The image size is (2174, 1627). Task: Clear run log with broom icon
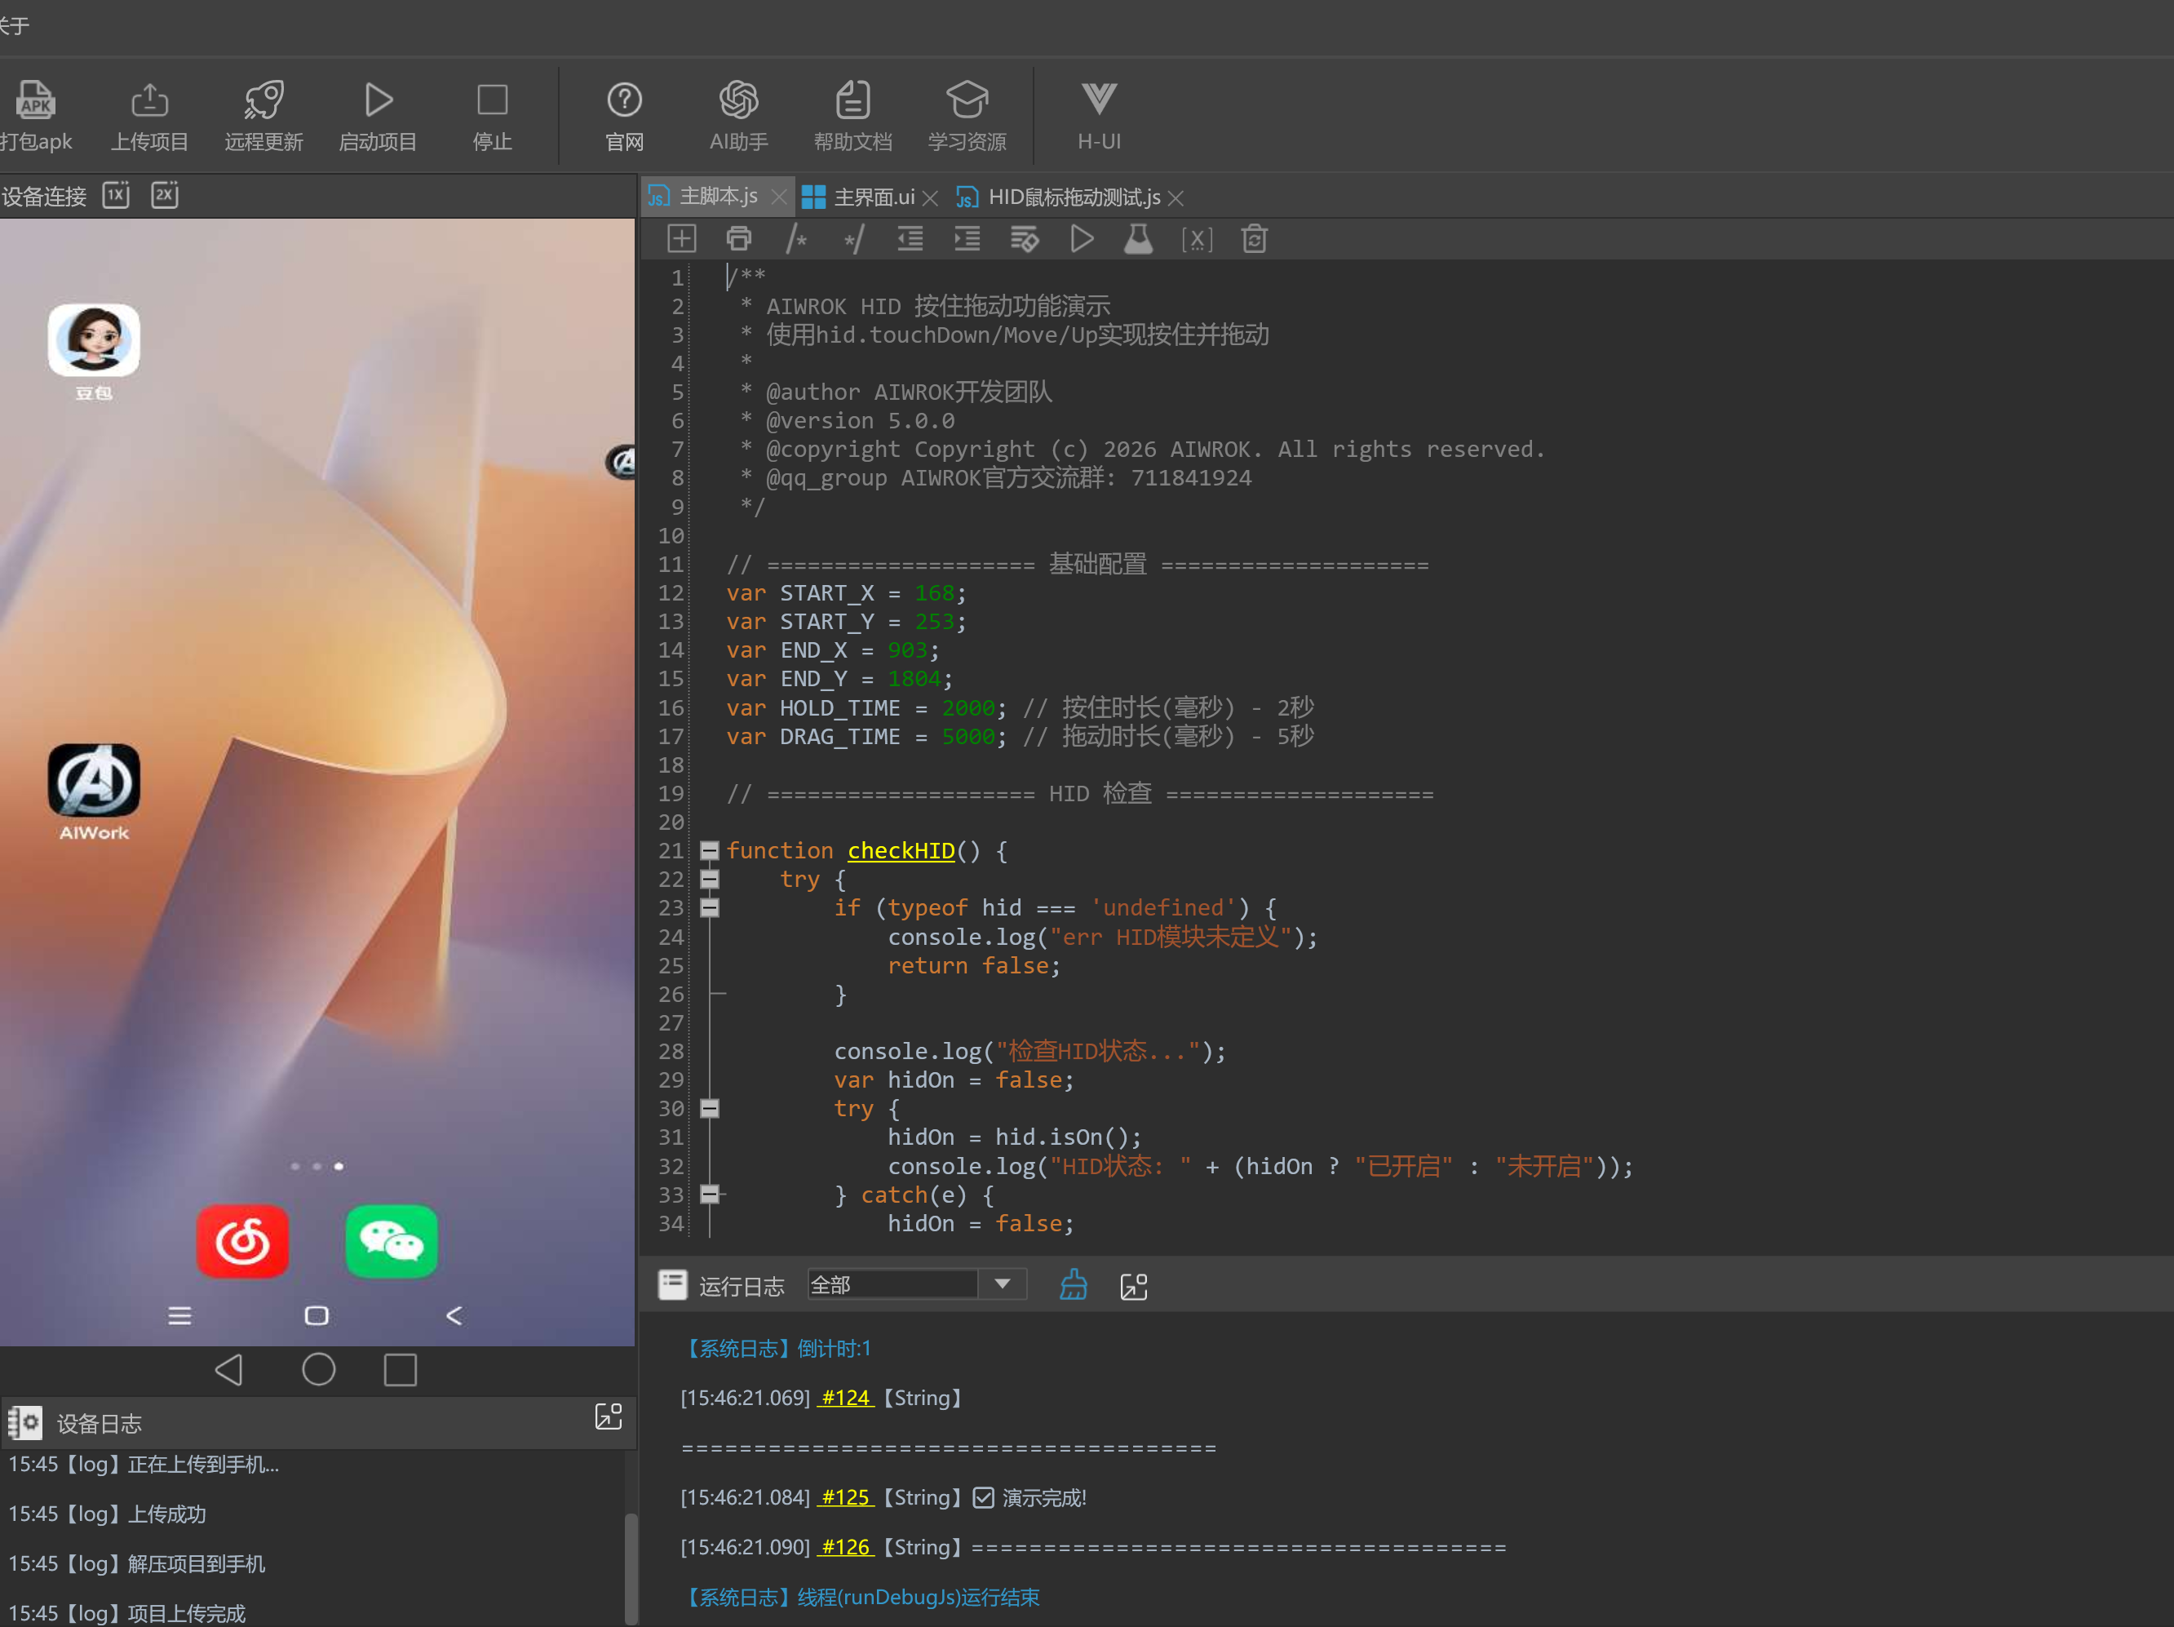coord(1074,1285)
